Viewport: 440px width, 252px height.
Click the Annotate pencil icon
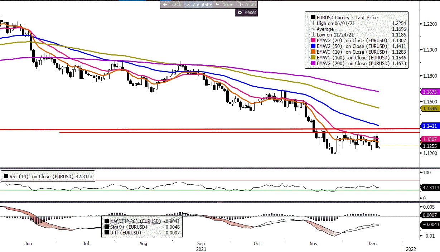coord(188,5)
